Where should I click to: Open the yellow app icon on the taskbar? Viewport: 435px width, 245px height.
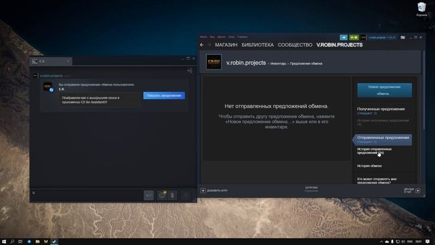(46, 242)
